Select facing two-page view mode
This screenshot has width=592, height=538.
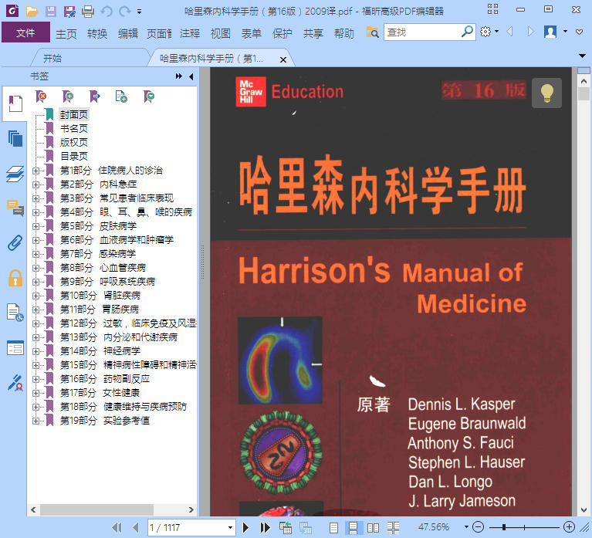pos(373,527)
